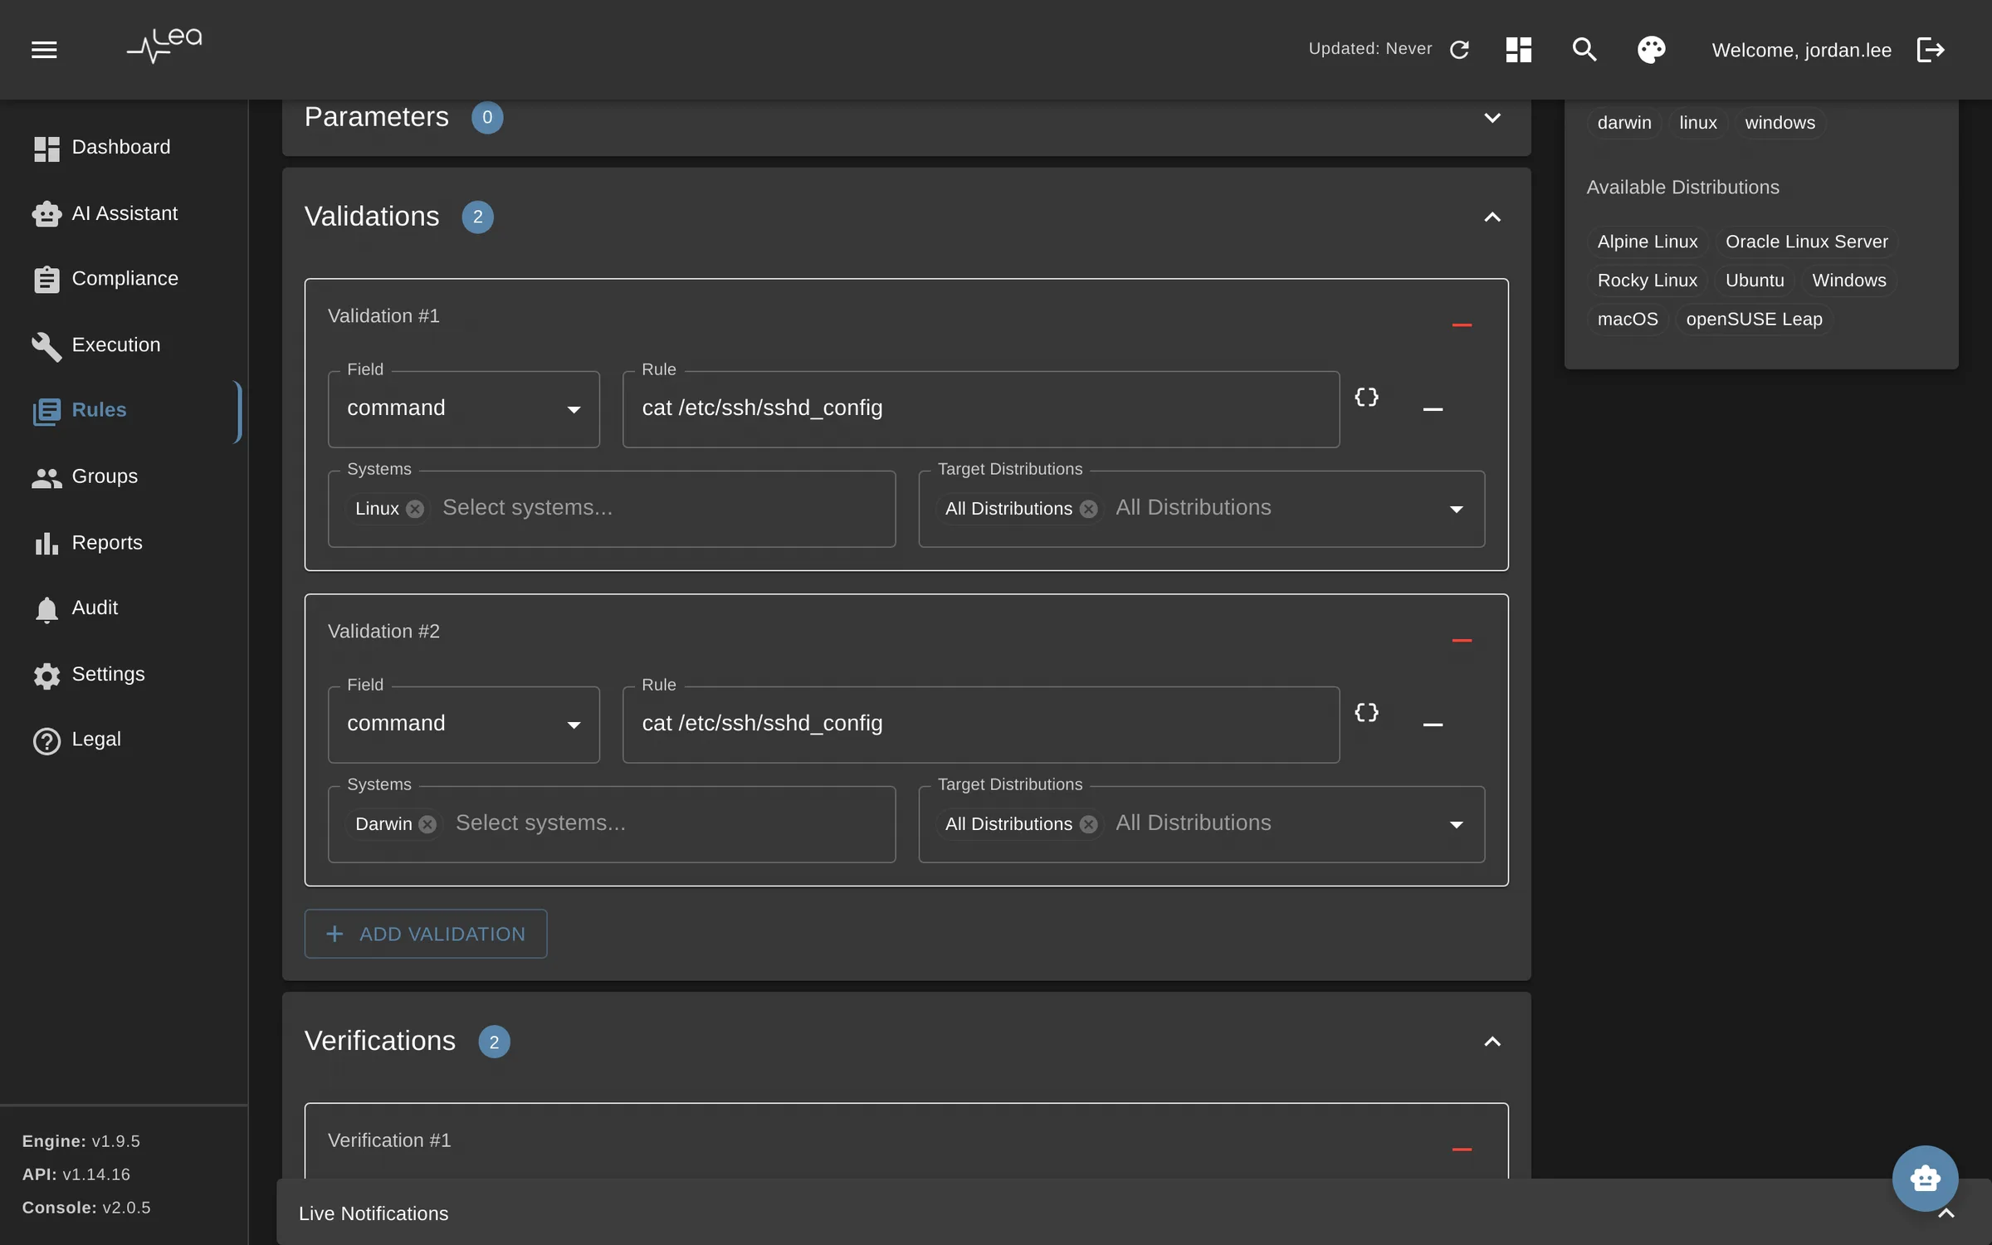Open the dashboard grid icon in header
Screen dimensions: 1992x1245
(1518, 50)
